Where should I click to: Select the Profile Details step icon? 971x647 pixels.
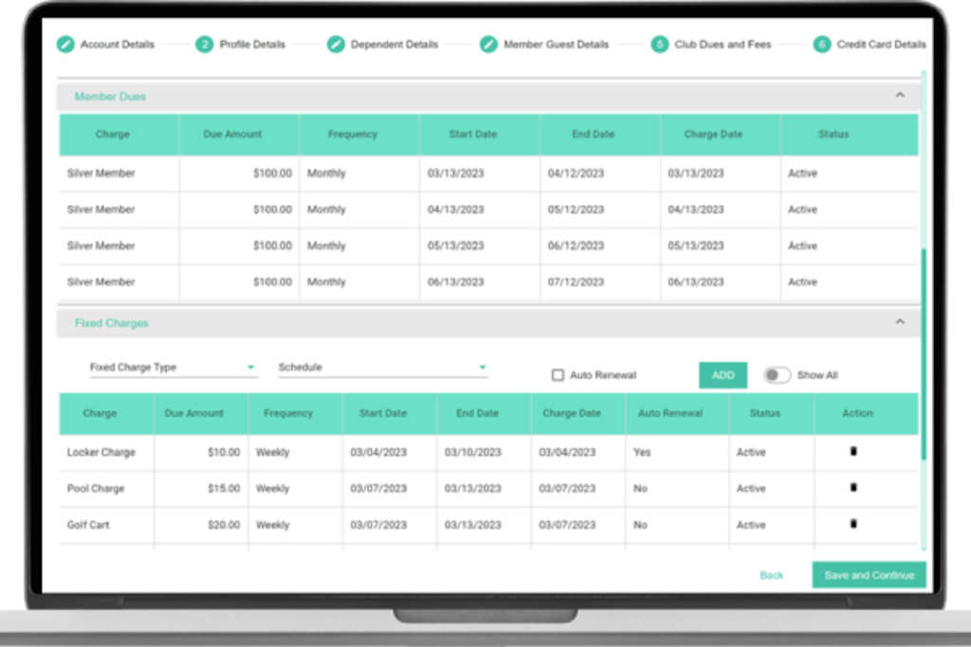tap(205, 45)
